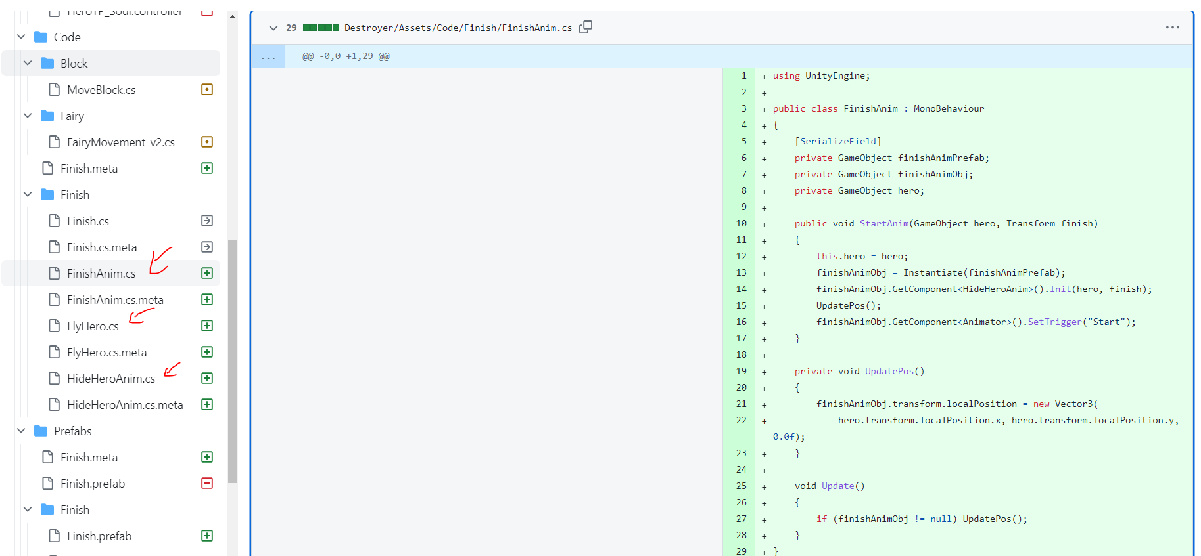Click the added icon next to FlyHero.cs.meta

207,352
